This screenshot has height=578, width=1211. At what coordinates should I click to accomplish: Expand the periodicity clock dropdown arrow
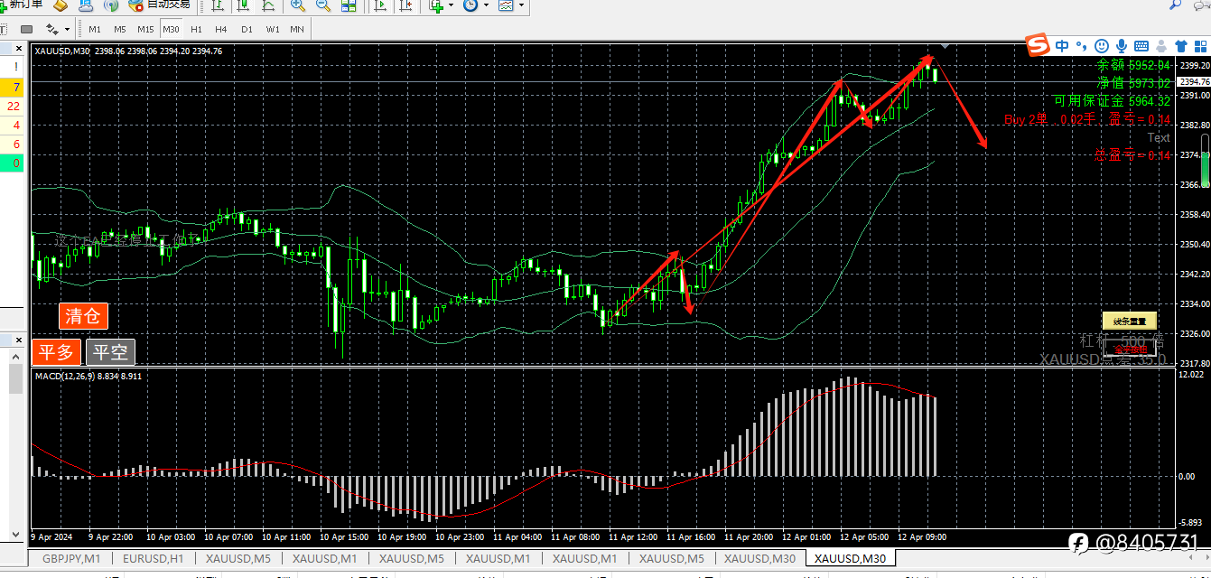pyautogui.click(x=486, y=5)
